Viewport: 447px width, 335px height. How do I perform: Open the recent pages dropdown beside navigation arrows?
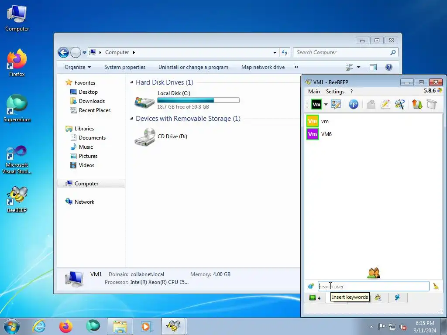pos(84,53)
